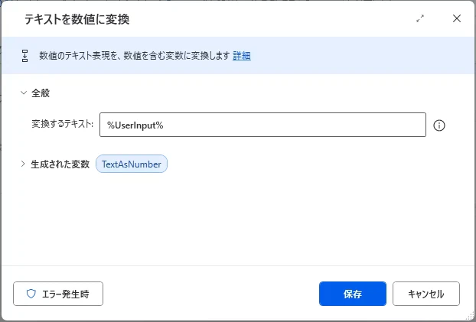
Task: Open the 詳細 link
Action: pos(242,56)
